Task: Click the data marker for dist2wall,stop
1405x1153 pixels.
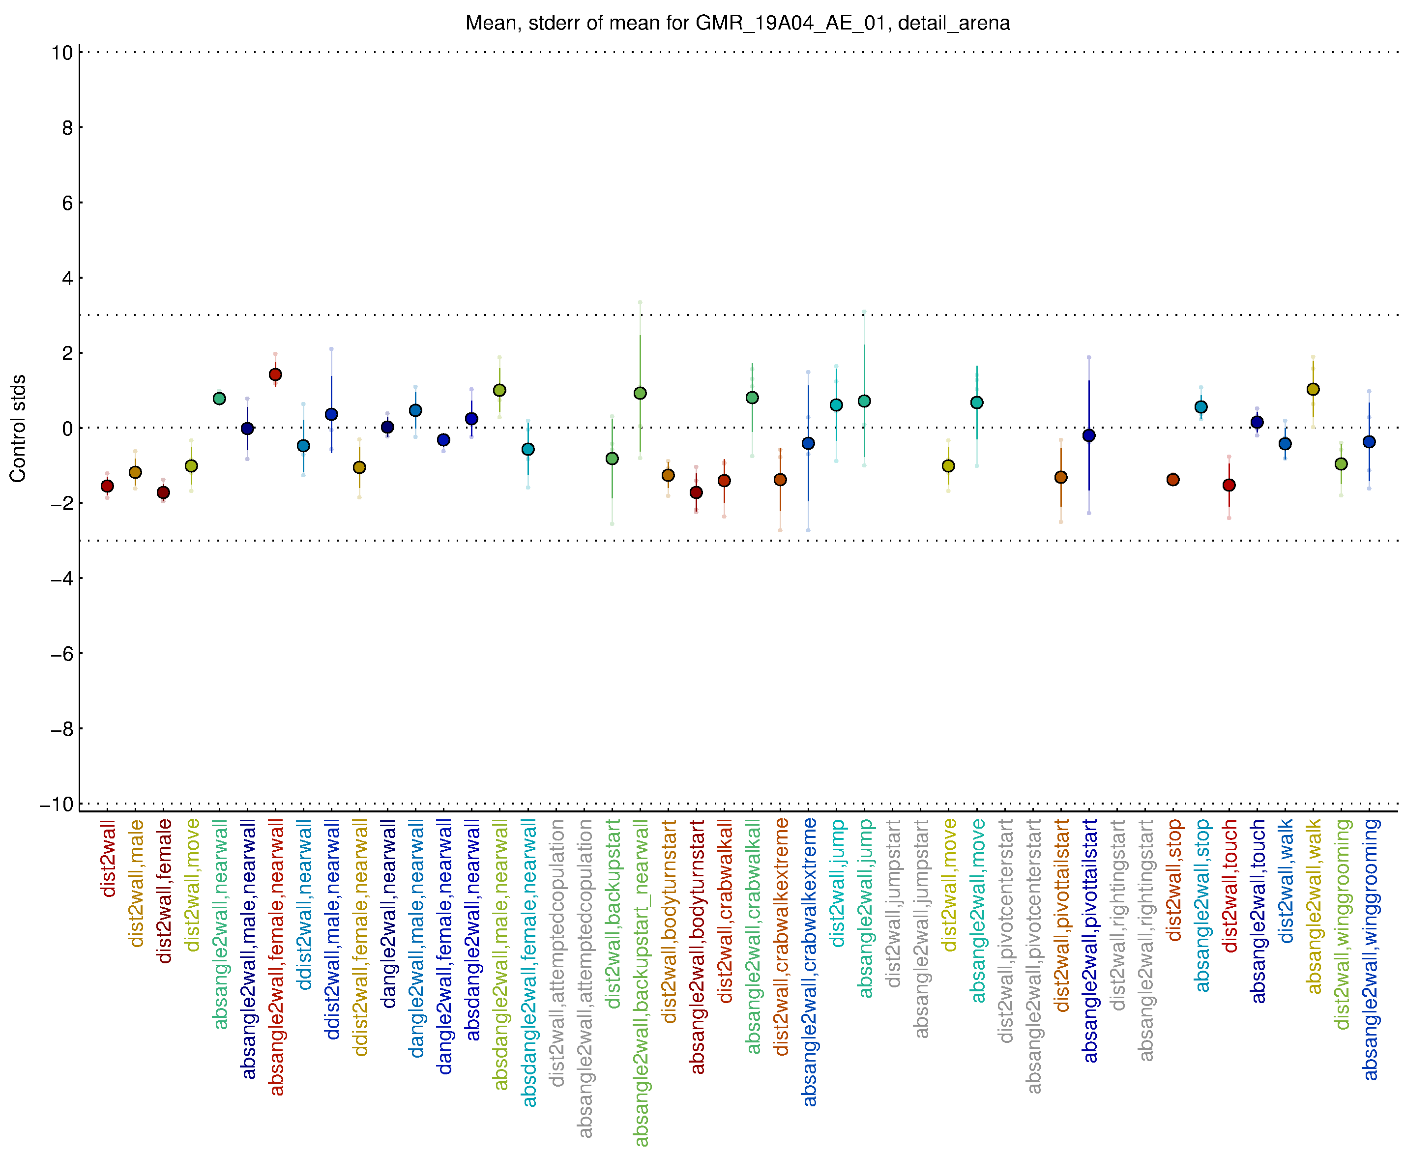Action: (1173, 480)
